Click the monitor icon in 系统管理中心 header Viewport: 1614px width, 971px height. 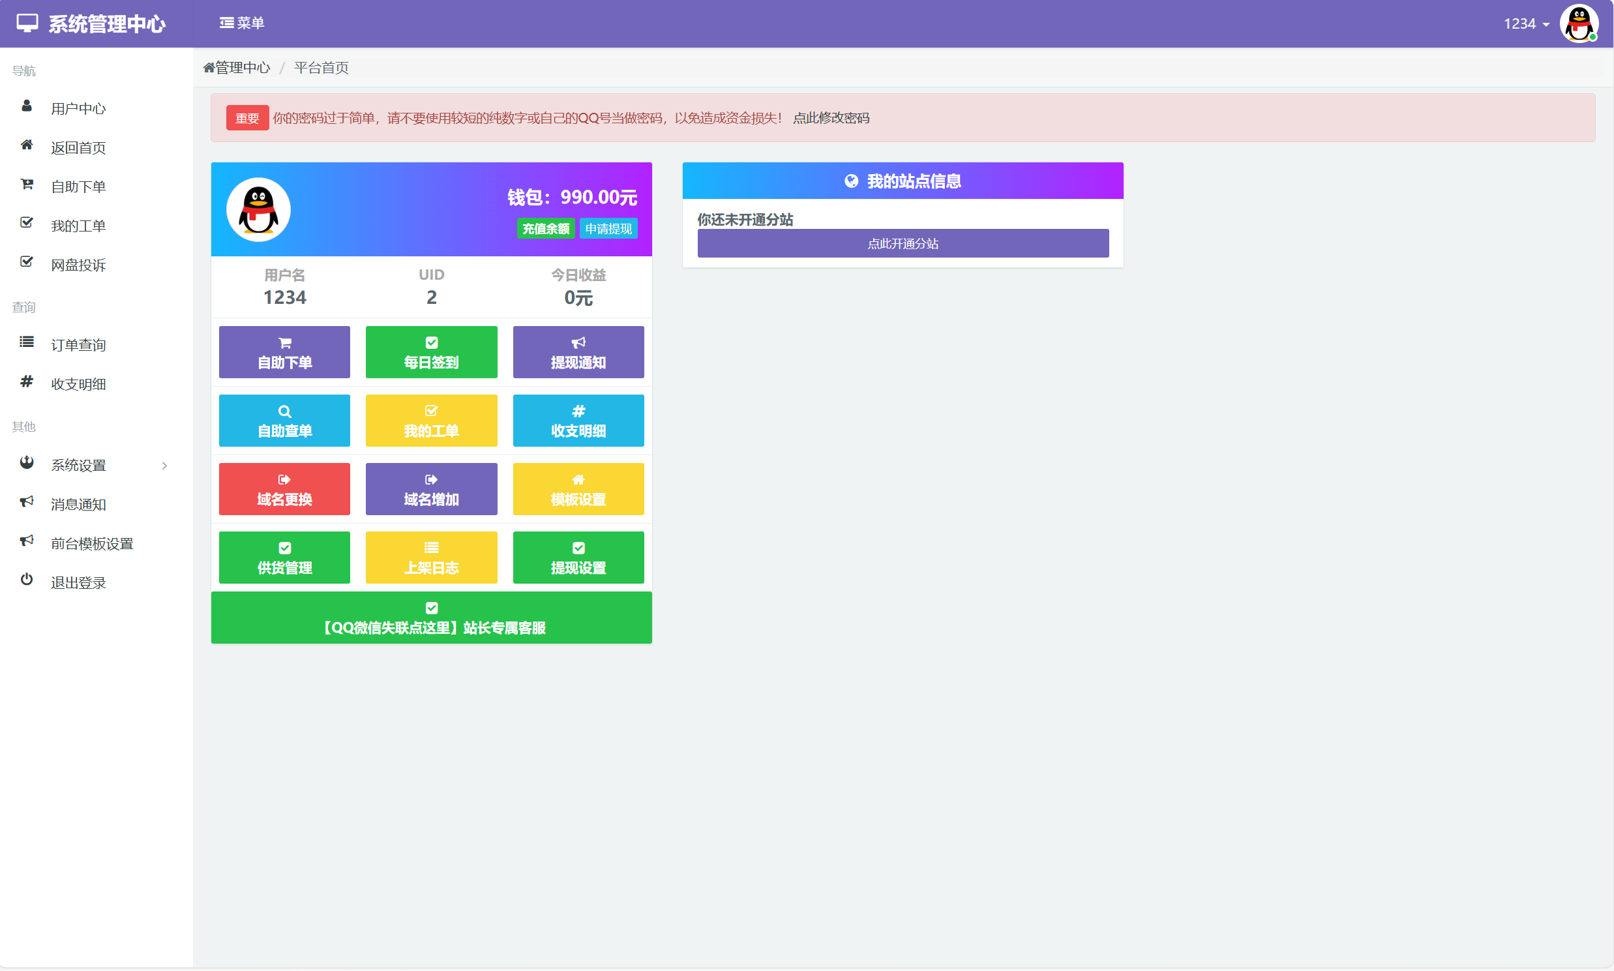(27, 23)
